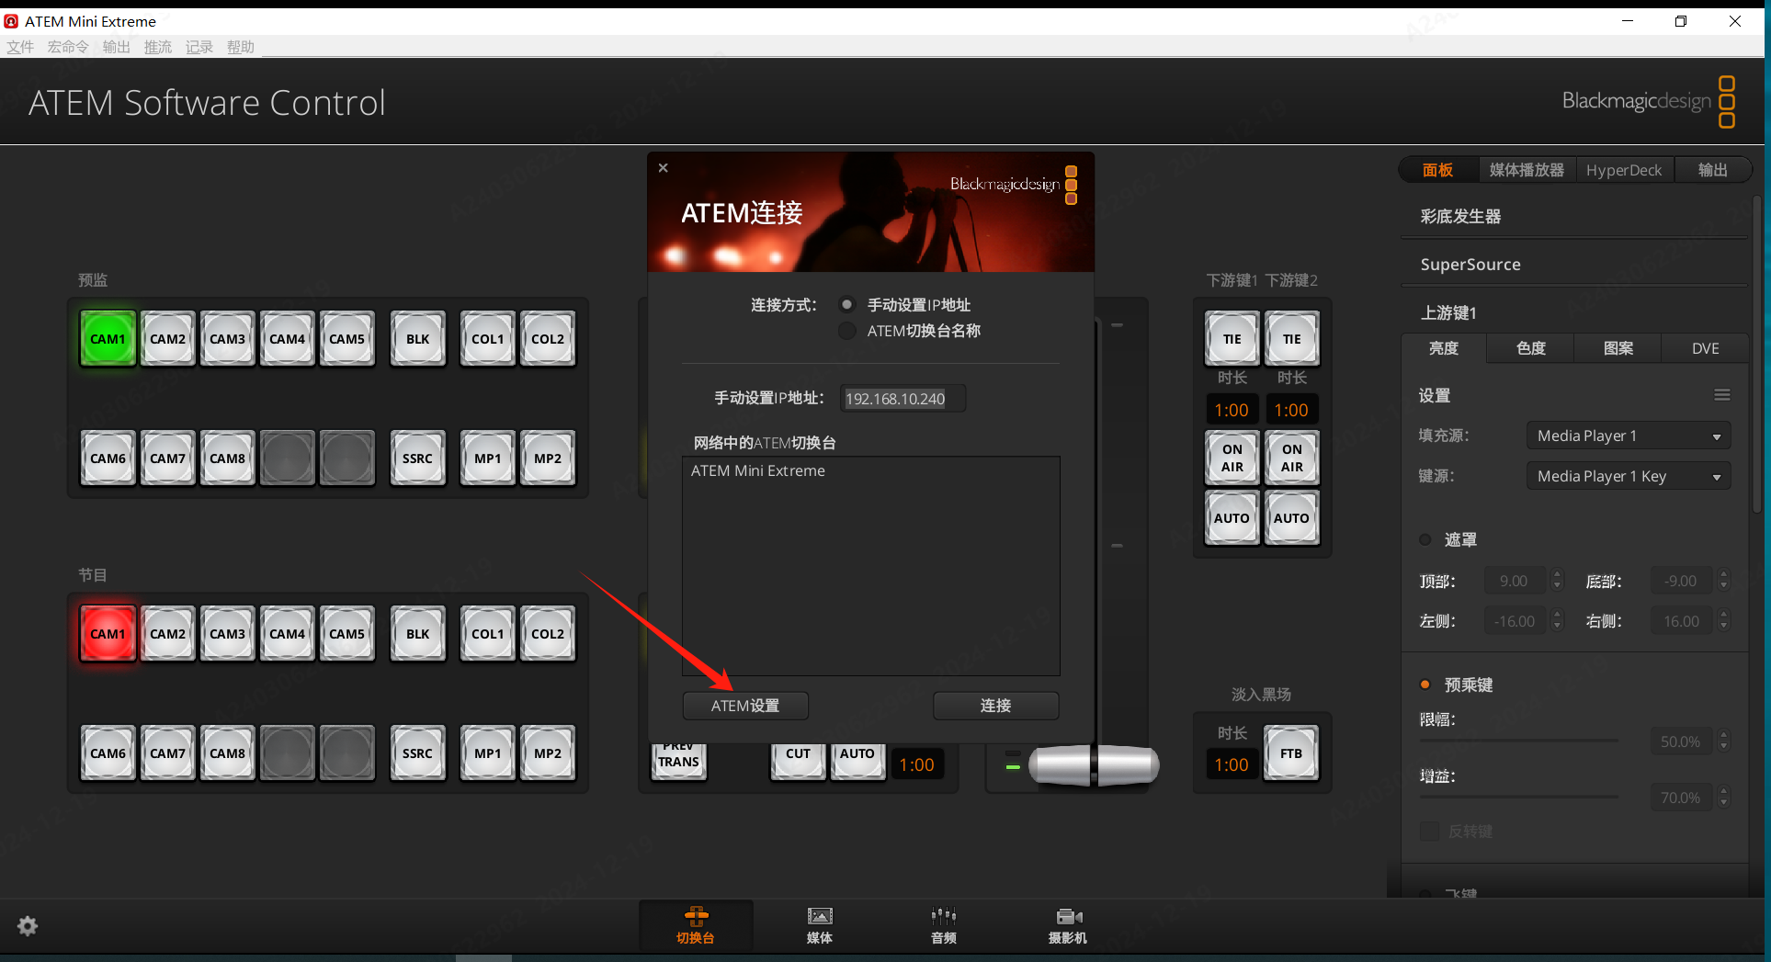Click the 手动设置IP地址 input field
The width and height of the screenshot is (1771, 962).
pyautogui.click(x=903, y=399)
